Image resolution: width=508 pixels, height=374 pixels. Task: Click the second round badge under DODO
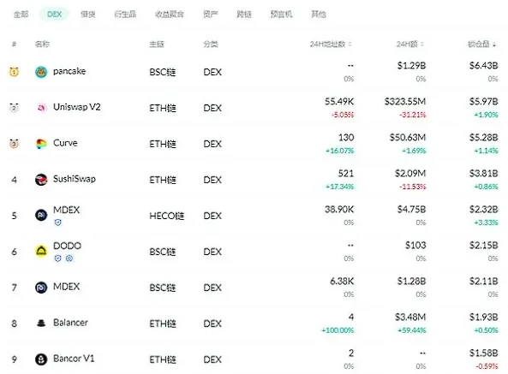[69, 258]
